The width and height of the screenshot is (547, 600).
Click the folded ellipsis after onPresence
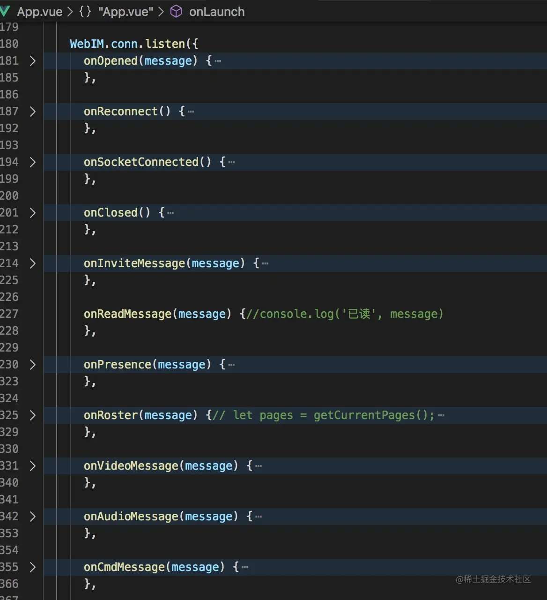pyautogui.click(x=231, y=365)
